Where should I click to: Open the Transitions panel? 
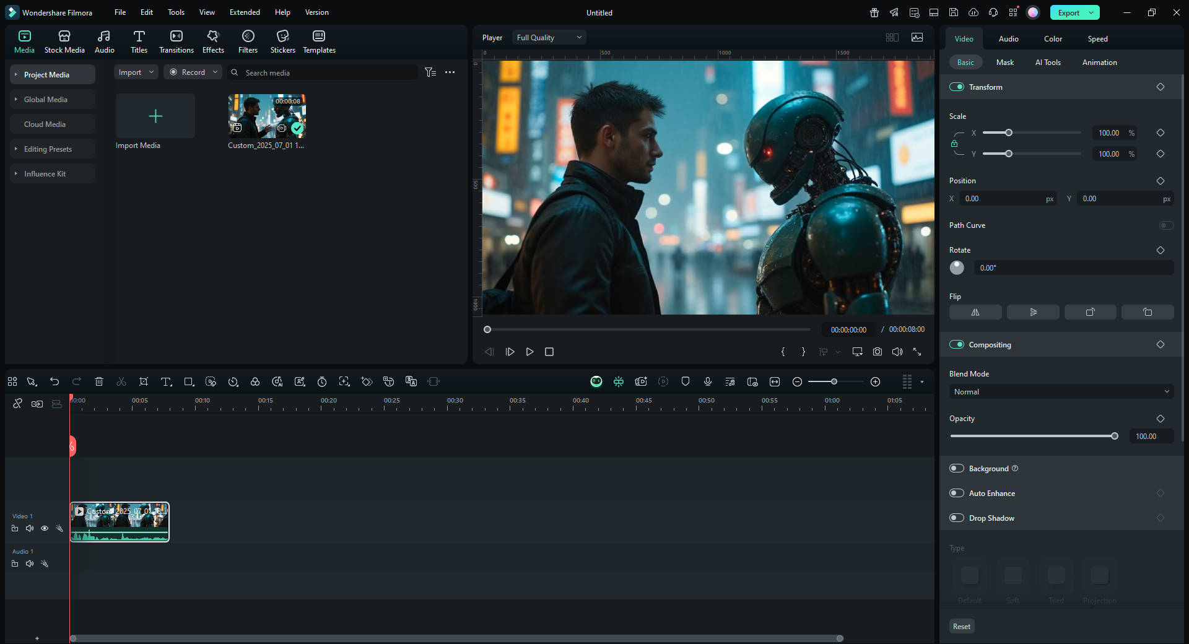pos(176,41)
